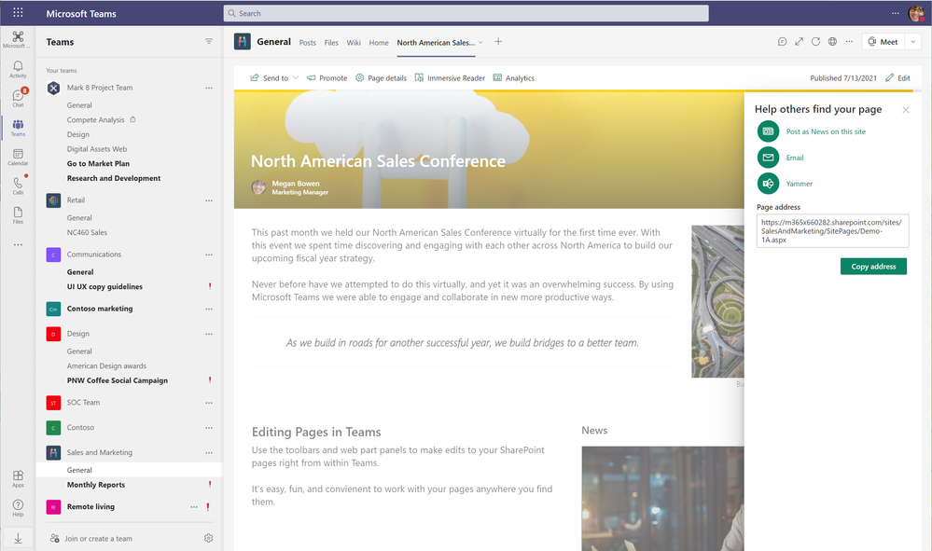Screen dimensions: 932x551
Task: Click the Yammer share icon
Action: click(768, 184)
